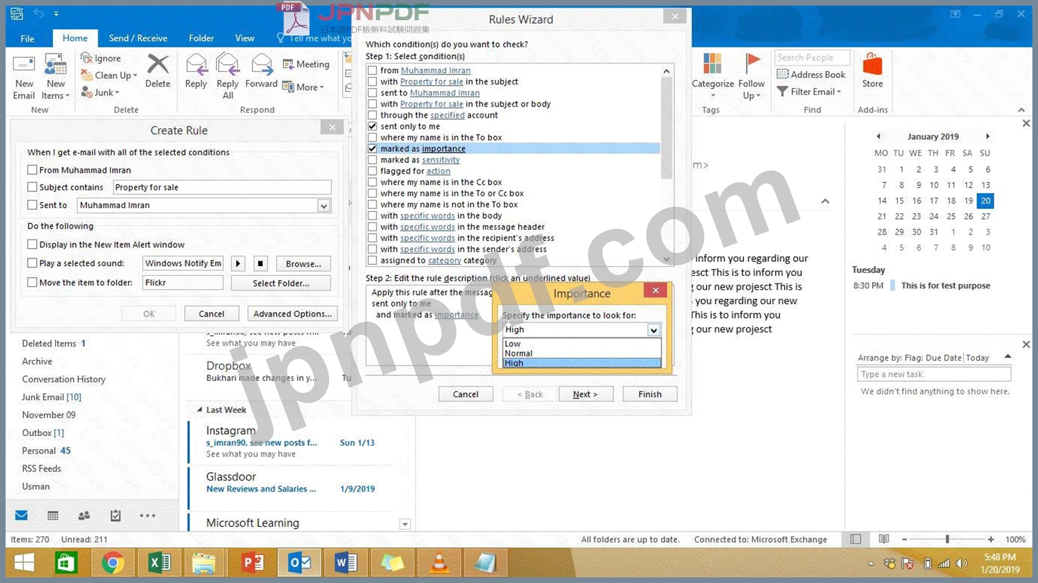Open the Address Book

point(811,75)
